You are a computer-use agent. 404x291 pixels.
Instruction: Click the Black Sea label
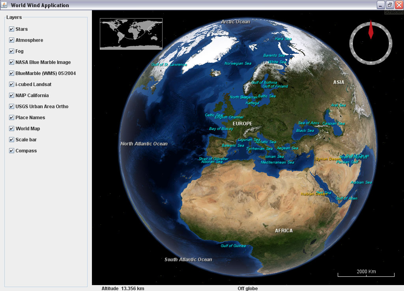coord(305,131)
